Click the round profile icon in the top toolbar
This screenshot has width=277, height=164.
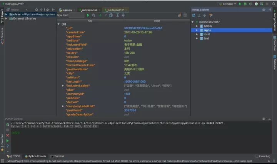point(256,4)
